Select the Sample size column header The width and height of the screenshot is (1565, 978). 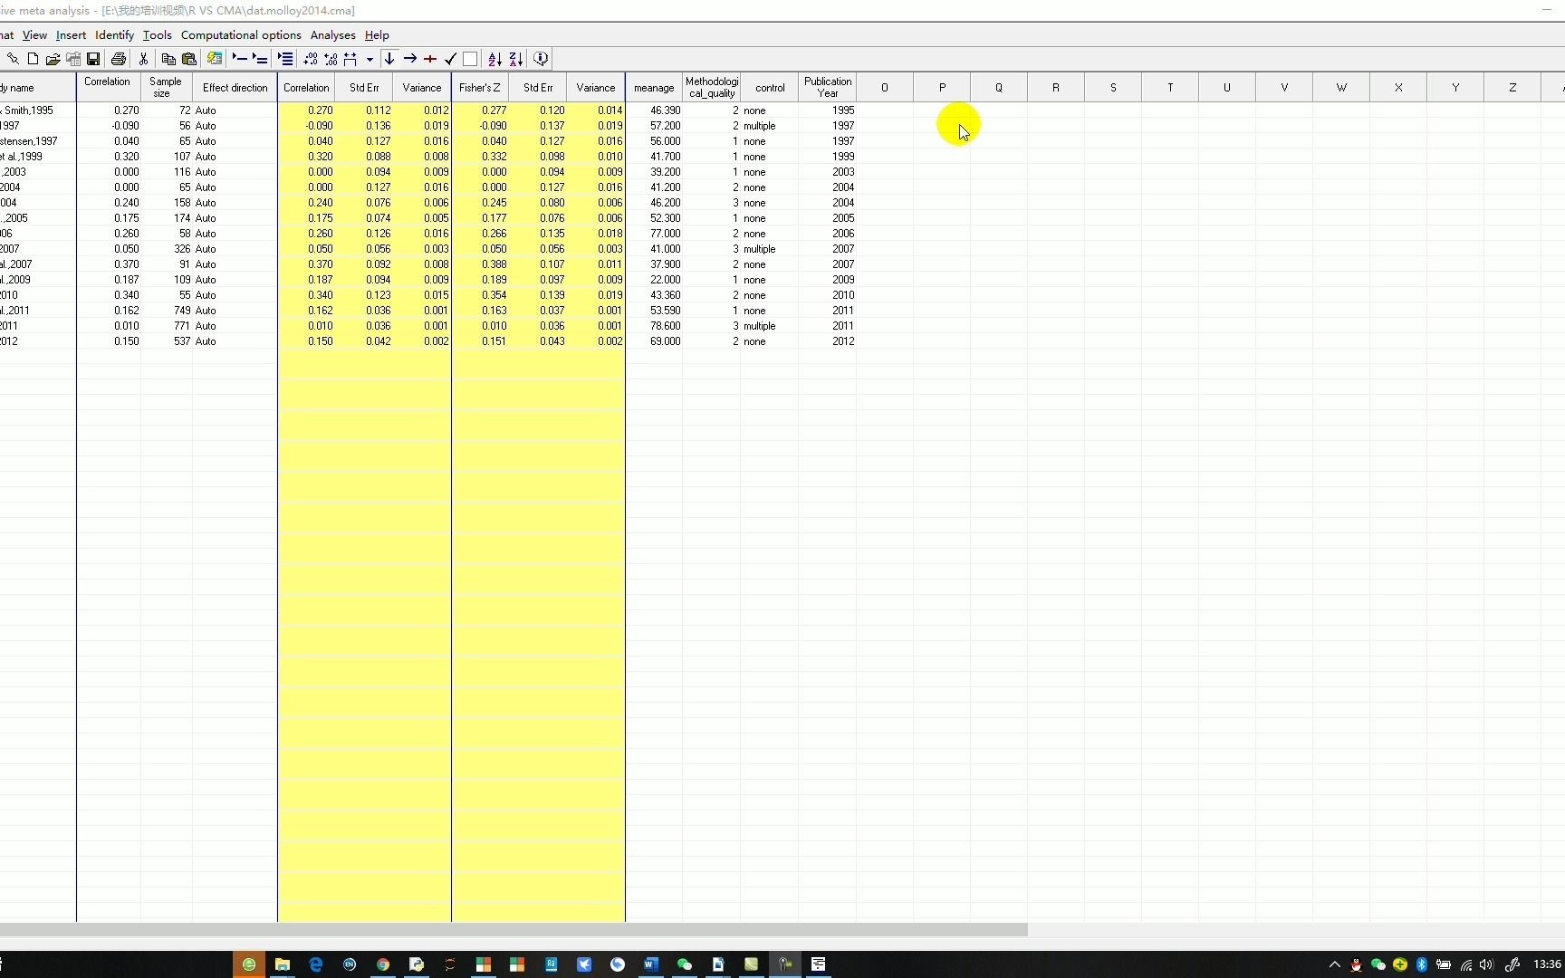(166, 87)
